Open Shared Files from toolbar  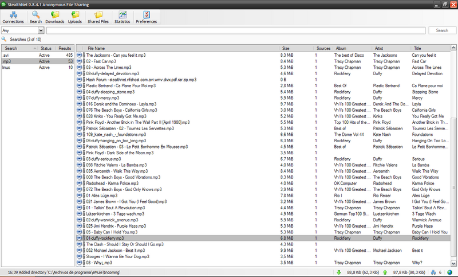(x=98, y=17)
